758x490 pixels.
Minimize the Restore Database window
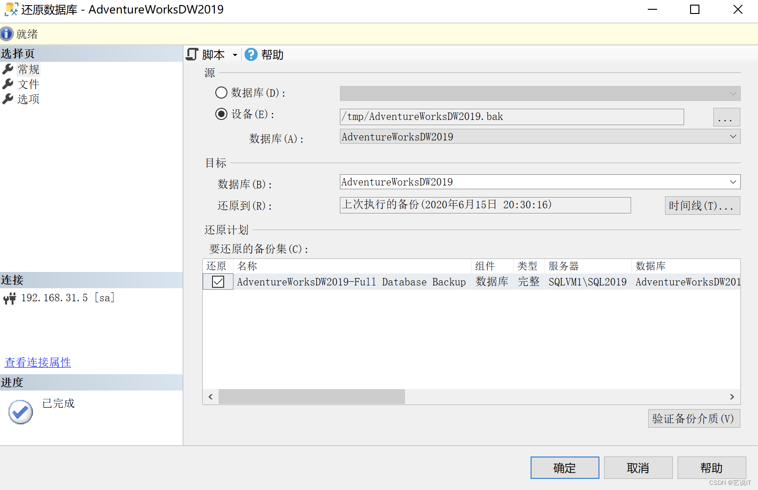(x=652, y=9)
